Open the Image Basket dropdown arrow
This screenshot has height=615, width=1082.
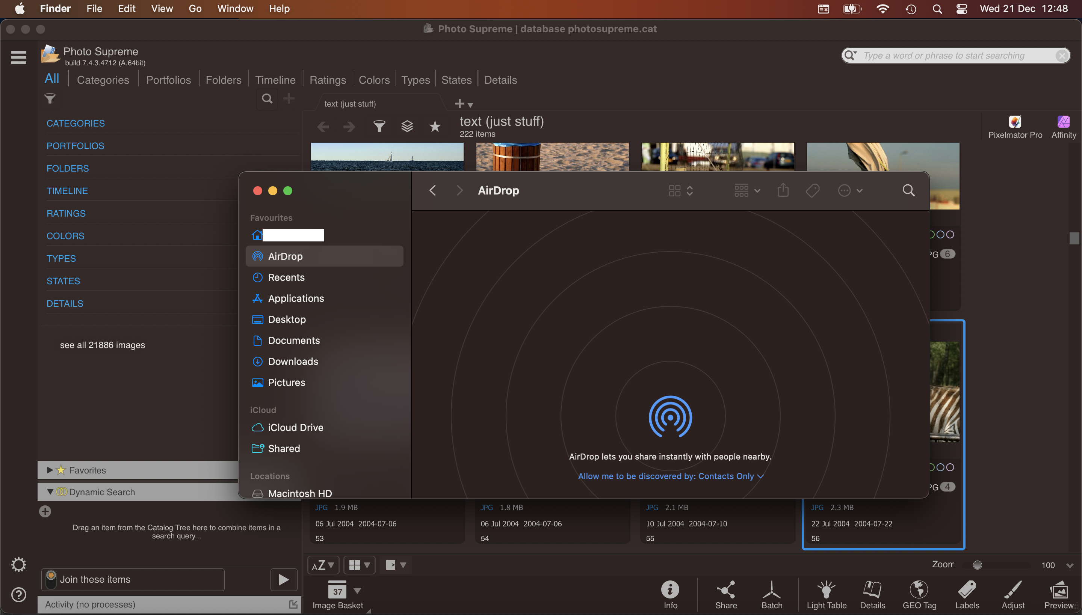(x=357, y=591)
